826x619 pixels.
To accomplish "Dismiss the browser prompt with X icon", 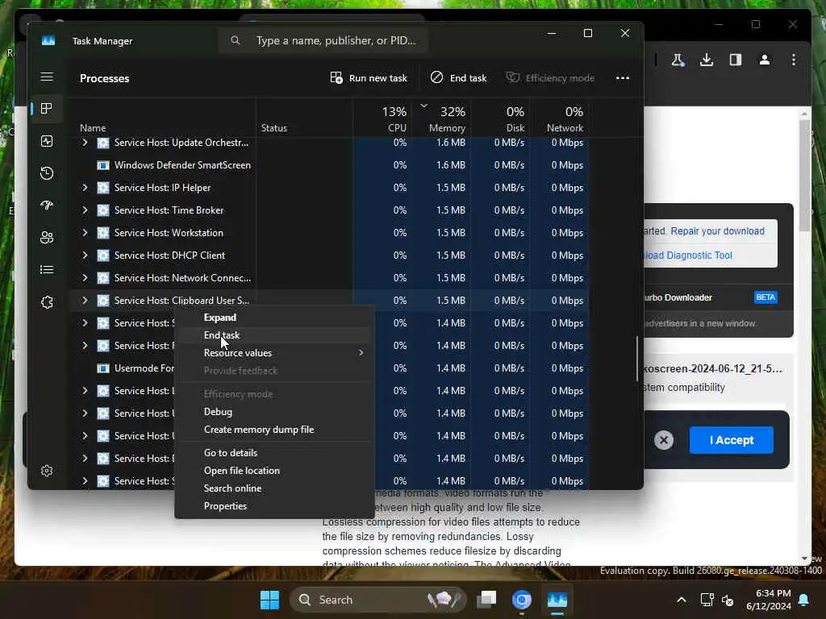I will pos(664,440).
